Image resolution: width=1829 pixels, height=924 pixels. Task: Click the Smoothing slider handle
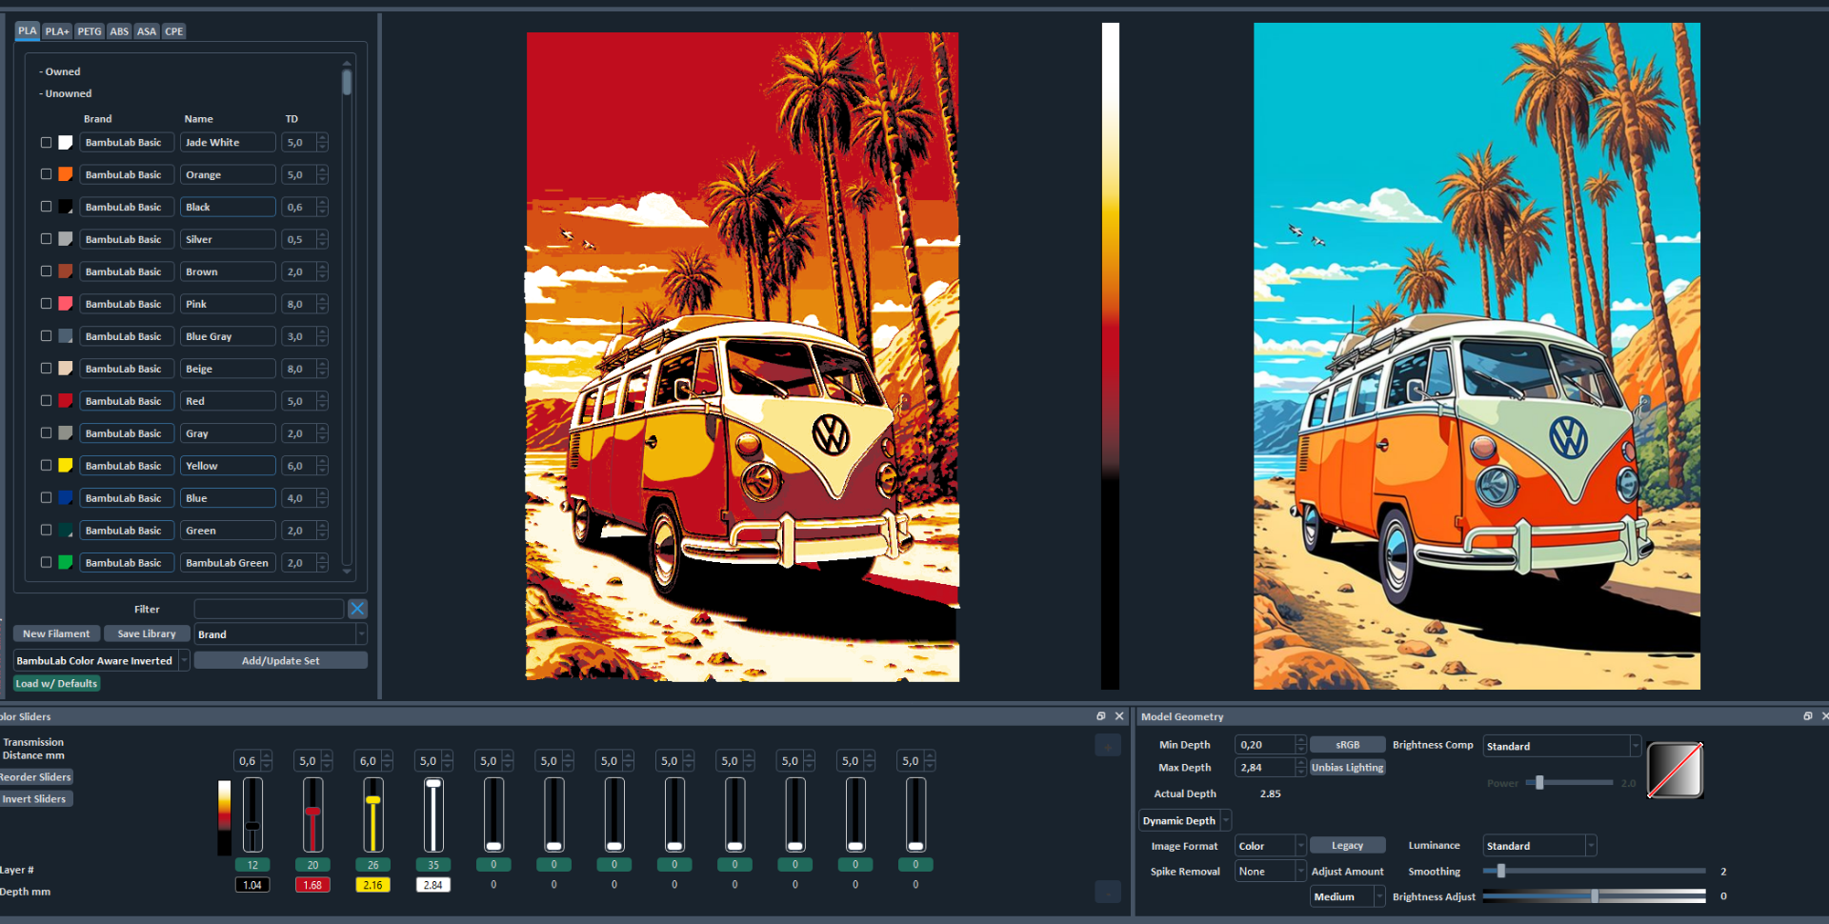pyautogui.click(x=1501, y=871)
